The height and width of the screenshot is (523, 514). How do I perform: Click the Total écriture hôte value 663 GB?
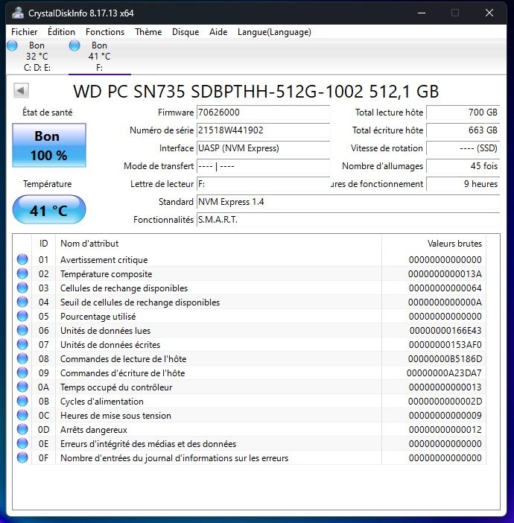pyautogui.click(x=463, y=130)
